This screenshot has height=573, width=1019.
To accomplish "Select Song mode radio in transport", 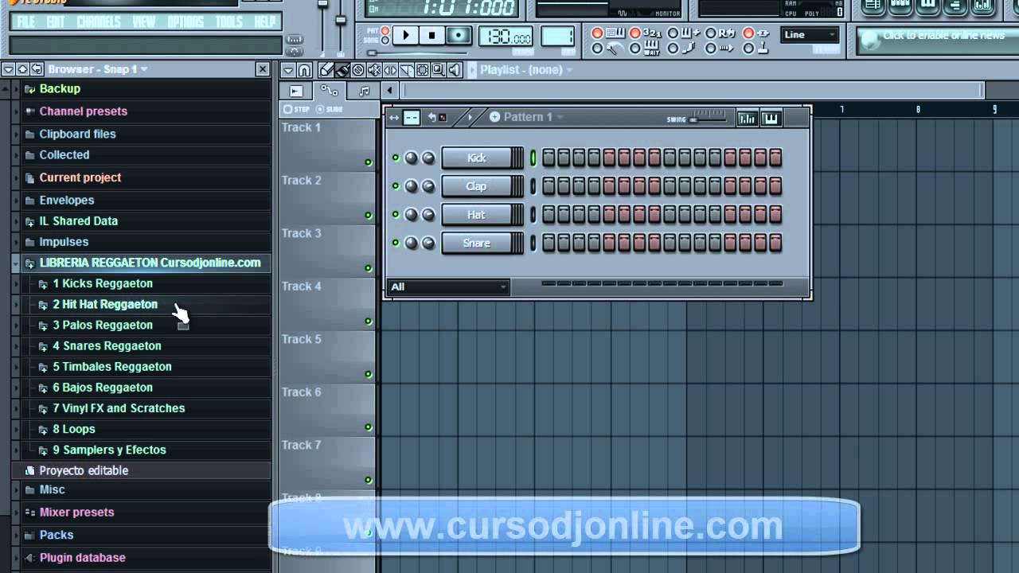I will tap(385, 41).
